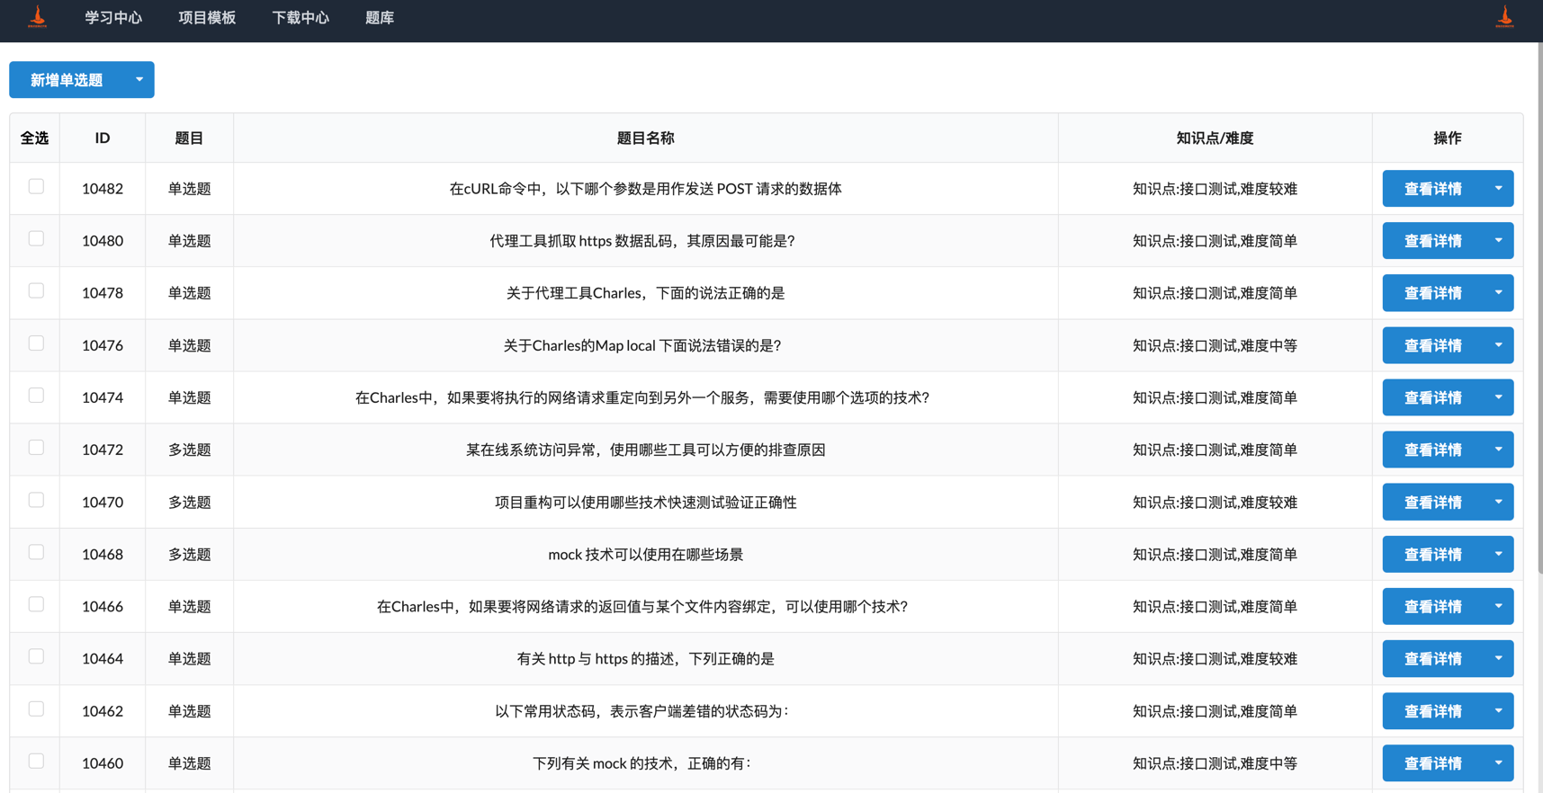Check the box for question 10482

[x=36, y=187]
